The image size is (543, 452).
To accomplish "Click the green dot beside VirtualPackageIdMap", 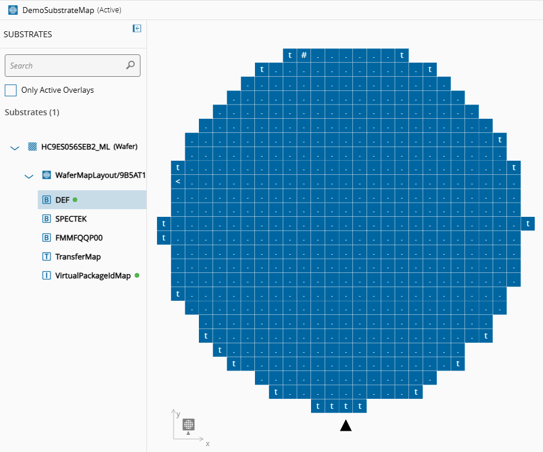I will [x=137, y=275].
